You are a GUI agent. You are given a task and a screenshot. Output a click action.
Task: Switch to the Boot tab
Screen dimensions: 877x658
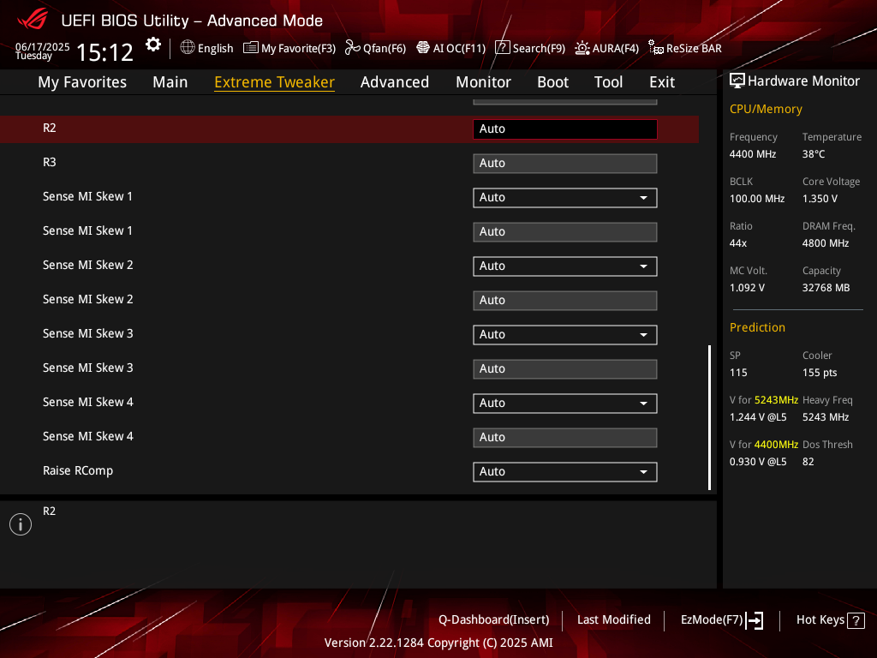[552, 82]
